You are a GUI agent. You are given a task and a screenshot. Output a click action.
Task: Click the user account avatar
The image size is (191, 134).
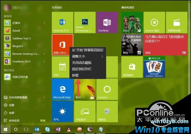7,8
